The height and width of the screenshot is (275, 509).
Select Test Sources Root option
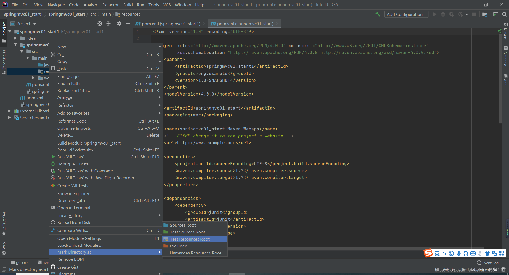point(195,232)
